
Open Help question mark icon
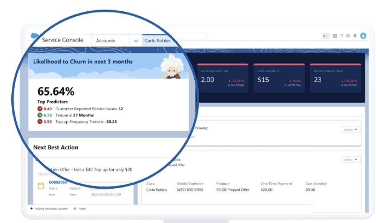(x=341, y=36)
